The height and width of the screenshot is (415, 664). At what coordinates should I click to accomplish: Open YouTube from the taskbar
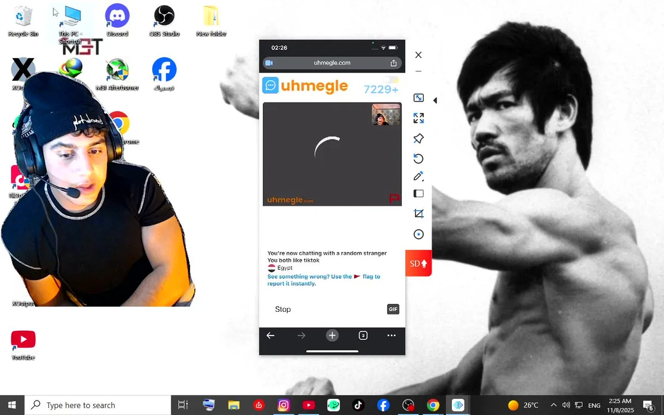point(309,405)
